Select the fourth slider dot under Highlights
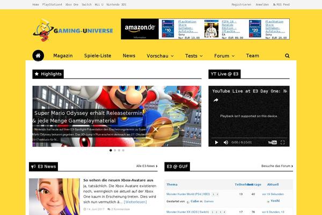The height and width of the screenshot is (215, 322). [123, 150]
